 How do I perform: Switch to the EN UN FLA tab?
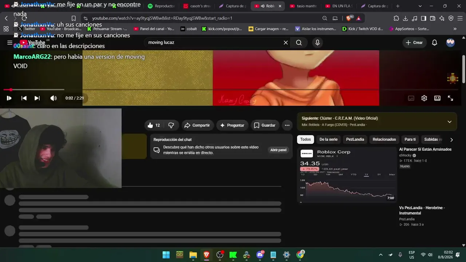tap(339, 6)
